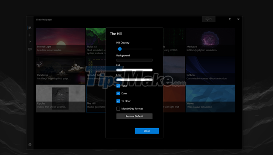Open the Background color swatch
Viewport: 273px width, 155px height.
click(x=134, y=60)
